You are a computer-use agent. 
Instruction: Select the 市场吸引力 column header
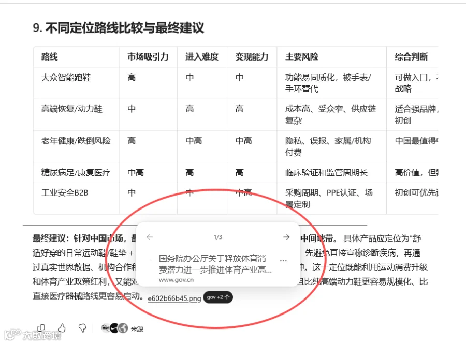click(x=148, y=56)
